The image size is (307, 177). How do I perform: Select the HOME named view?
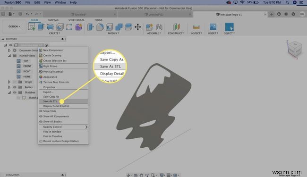[x=27, y=76]
